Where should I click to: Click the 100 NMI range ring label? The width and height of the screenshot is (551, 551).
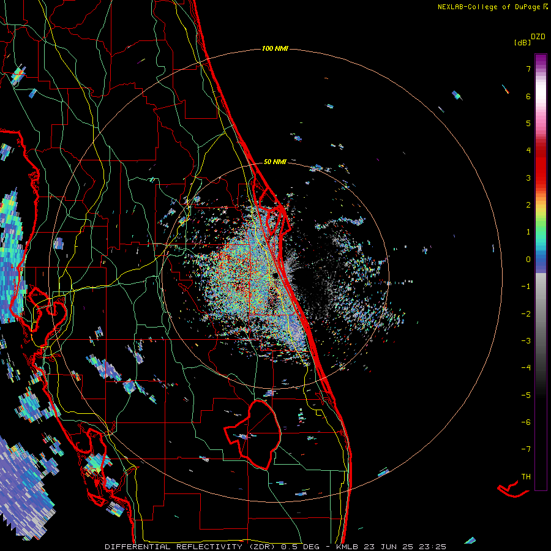[x=275, y=48]
